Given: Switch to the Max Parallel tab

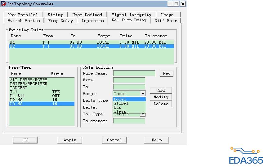Looking at the screenshot, I should pos(23,15).
